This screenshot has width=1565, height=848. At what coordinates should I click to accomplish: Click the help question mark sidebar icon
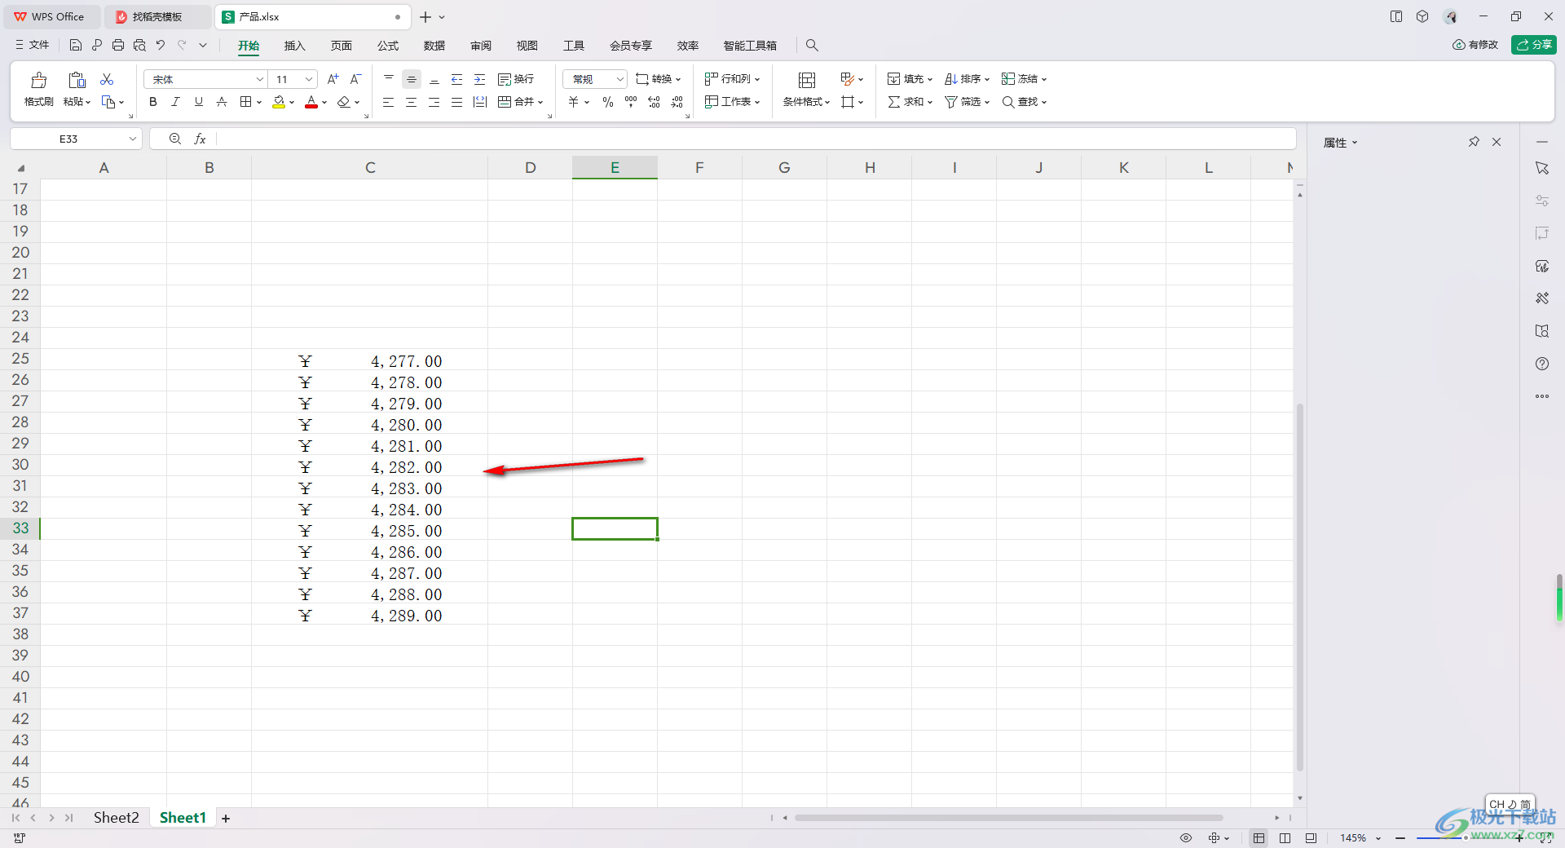[x=1542, y=364]
